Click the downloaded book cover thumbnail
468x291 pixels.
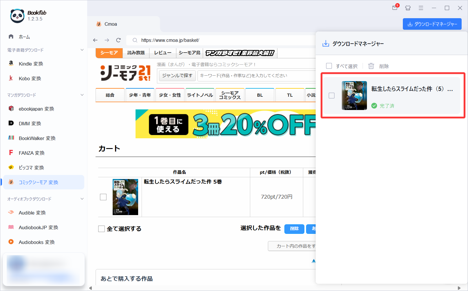click(354, 96)
